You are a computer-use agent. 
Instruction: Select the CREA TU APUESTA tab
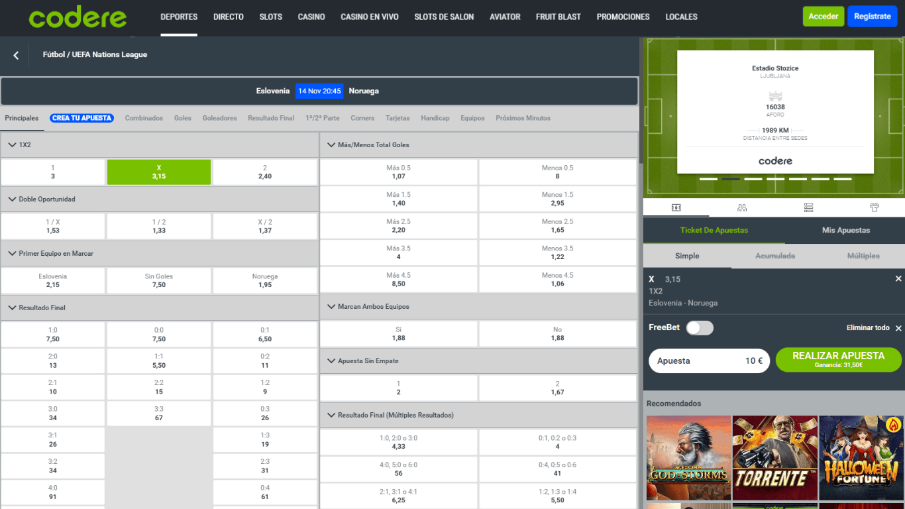pos(81,118)
